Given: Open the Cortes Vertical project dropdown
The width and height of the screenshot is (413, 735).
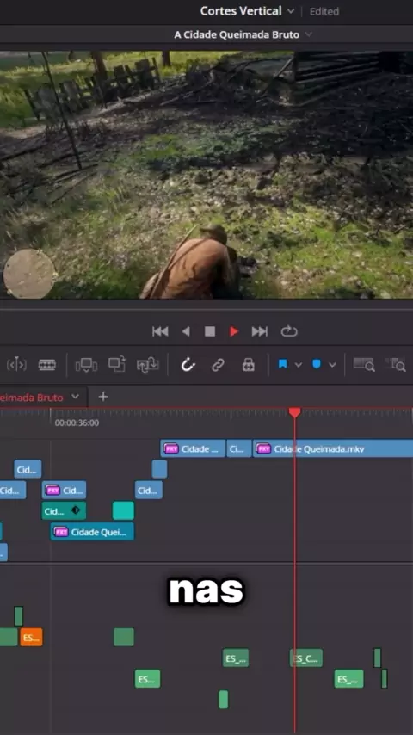Looking at the screenshot, I should point(291,11).
